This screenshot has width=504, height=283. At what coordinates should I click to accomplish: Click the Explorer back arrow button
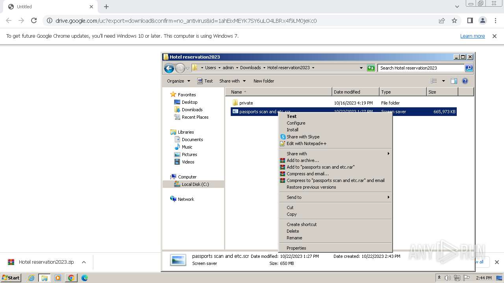(x=169, y=68)
